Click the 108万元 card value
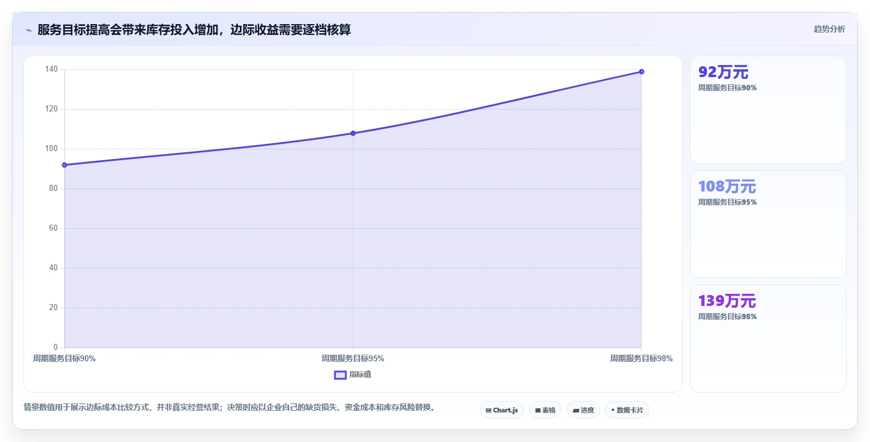Screen dimensions: 870x442 [x=727, y=187]
